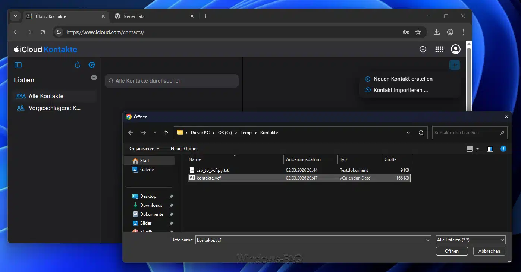Refresh contacts with the circular arrow icon
This screenshot has height=272, width=521.
(x=78, y=65)
